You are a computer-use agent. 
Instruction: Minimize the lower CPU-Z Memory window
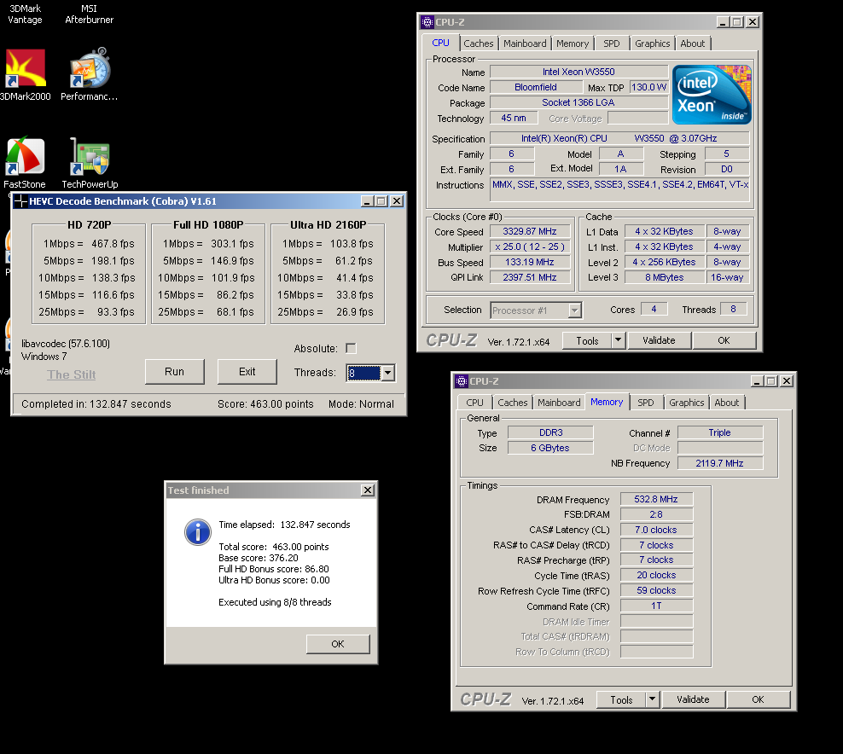pos(757,381)
